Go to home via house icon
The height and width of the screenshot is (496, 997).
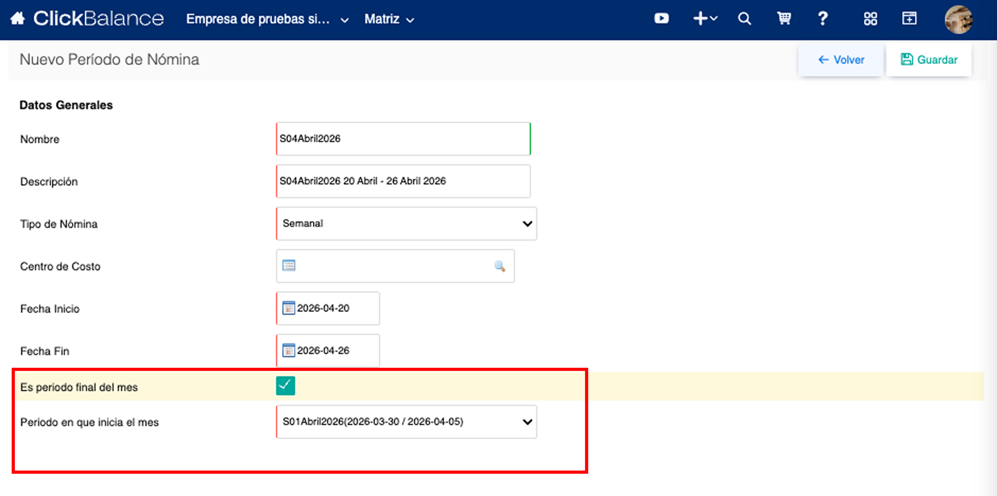(18, 19)
